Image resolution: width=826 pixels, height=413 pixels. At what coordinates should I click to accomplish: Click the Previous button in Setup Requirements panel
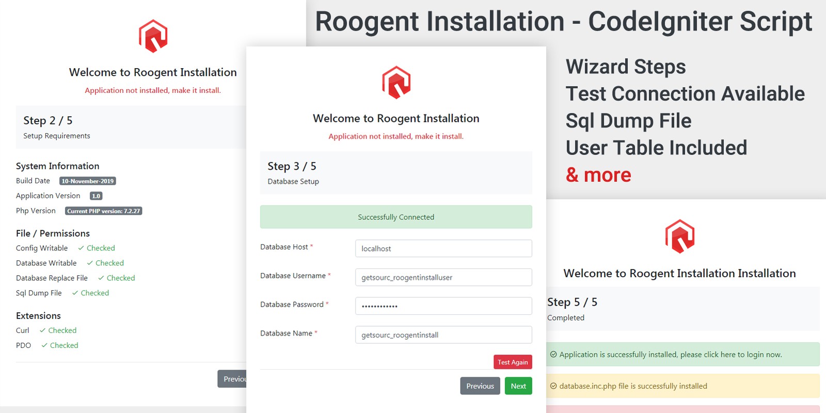click(232, 379)
